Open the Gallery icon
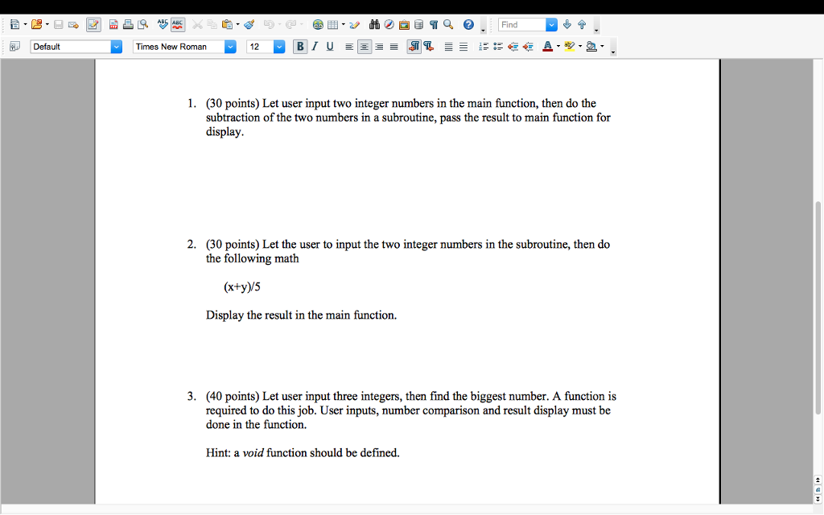 coord(404,25)
